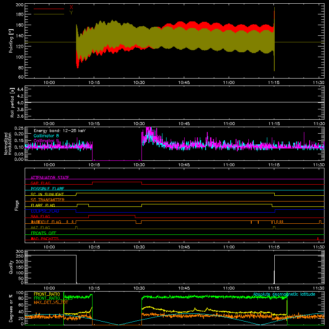Click the BAD_PACKETS flag label

[45, 239]
